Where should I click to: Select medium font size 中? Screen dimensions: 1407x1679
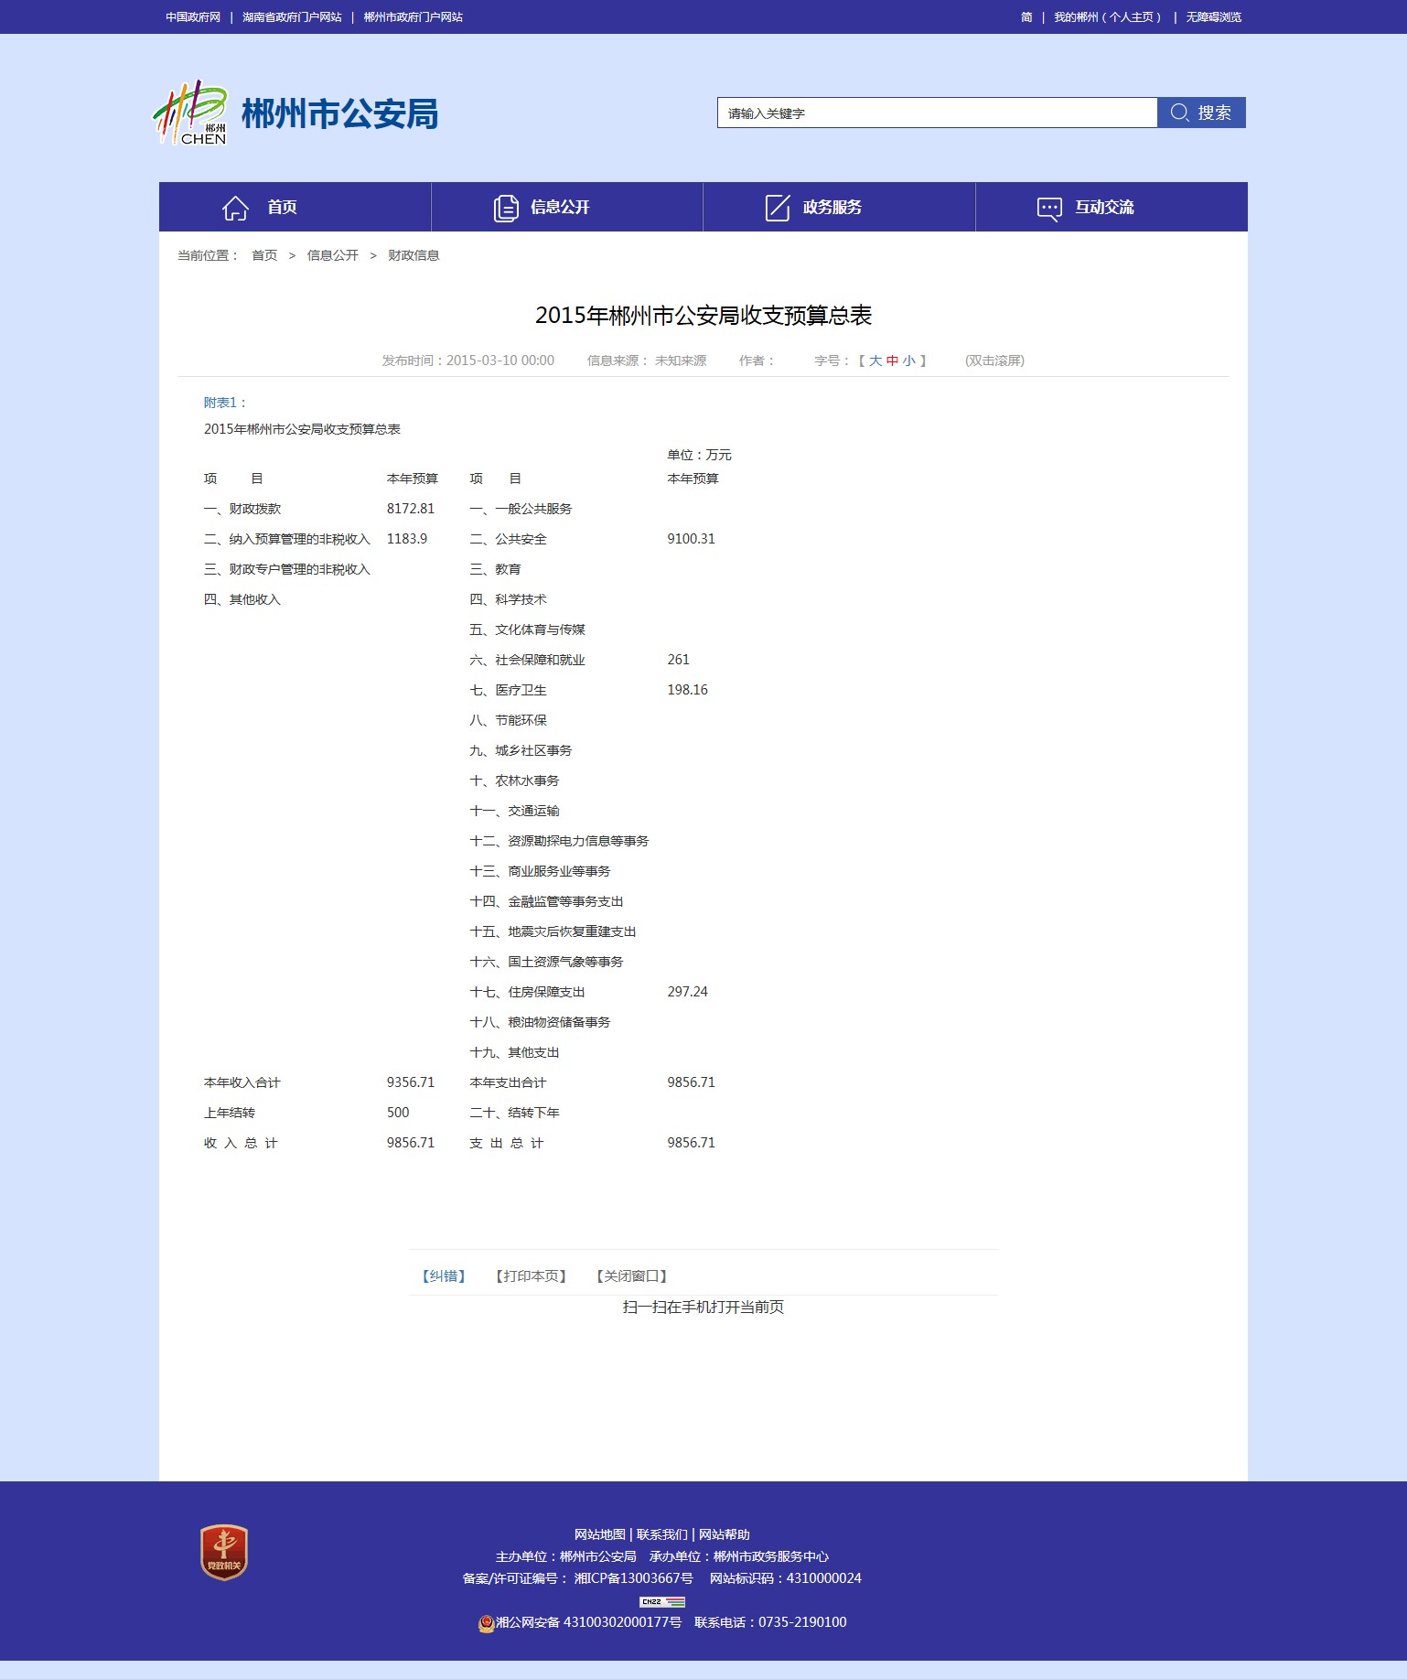(x=892, y=361)
